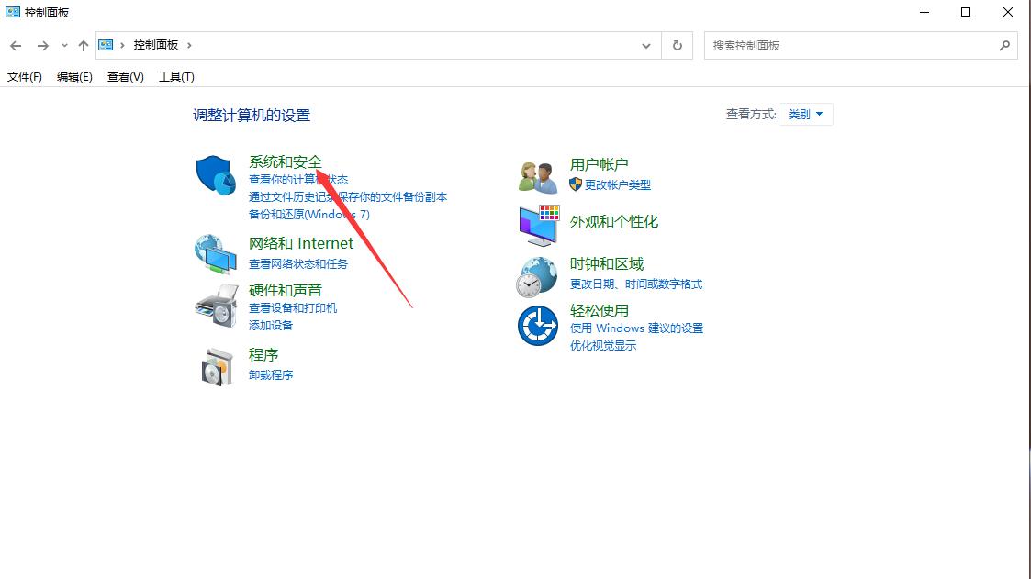Open the 文件(F) menu
Viewport: 1031px width, 579px height.
point(25,77)
